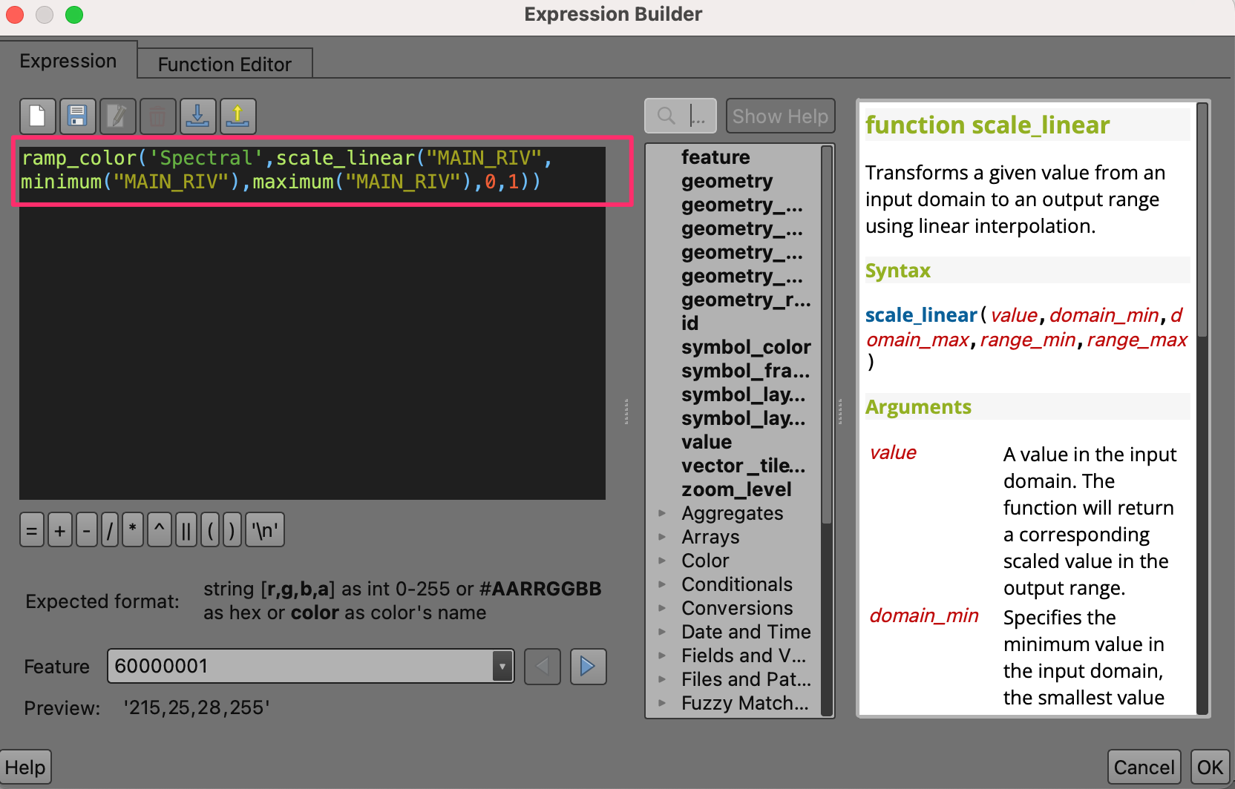Click the clear editor blank page icon
The image size is (1235, 789).
coord(37,116)
